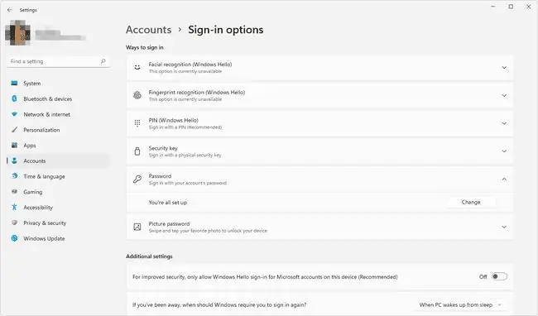Open System settings label
This screenshot has width=538, height=316.
(32, 84)
